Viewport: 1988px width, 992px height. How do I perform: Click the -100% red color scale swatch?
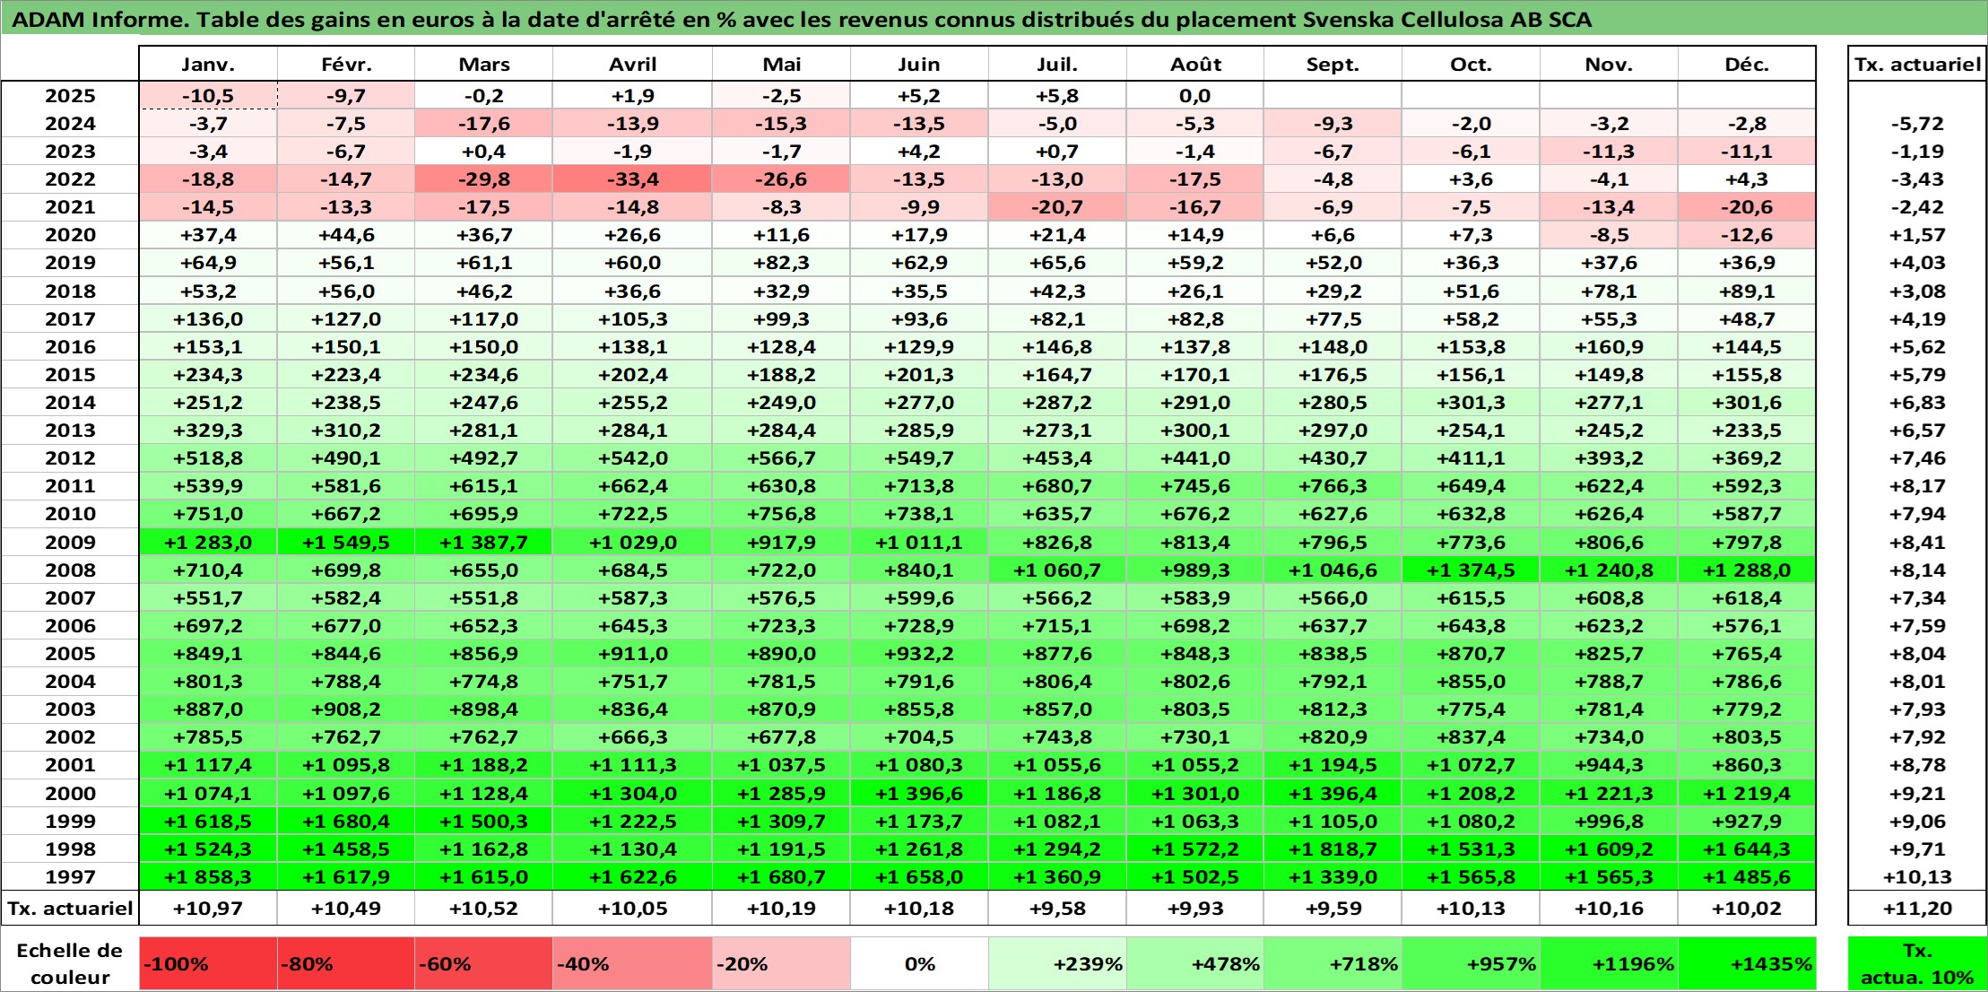pyautogui.click(x=208, y=964)
